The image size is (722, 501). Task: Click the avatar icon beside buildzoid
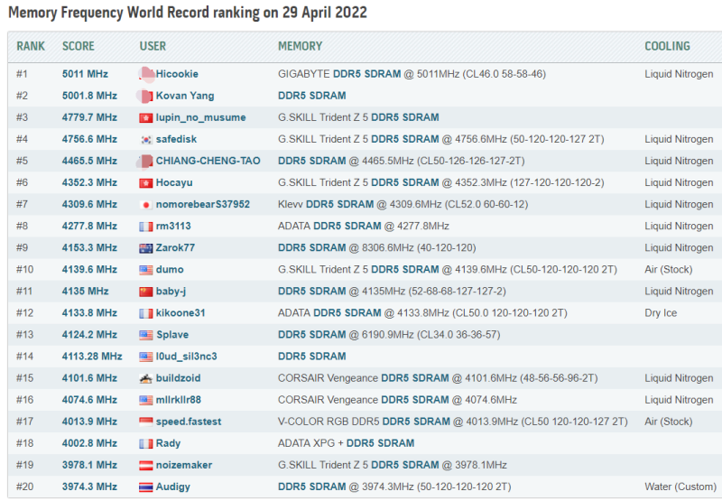pos(146,378)
